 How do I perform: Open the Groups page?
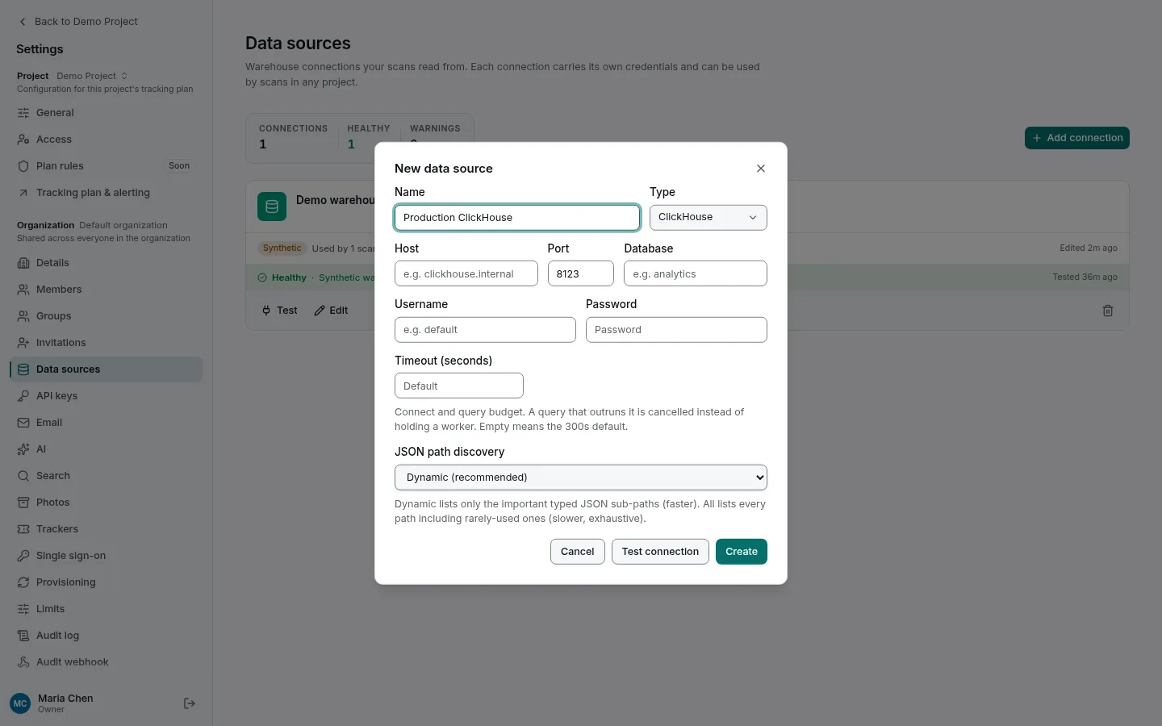[106, 316]
